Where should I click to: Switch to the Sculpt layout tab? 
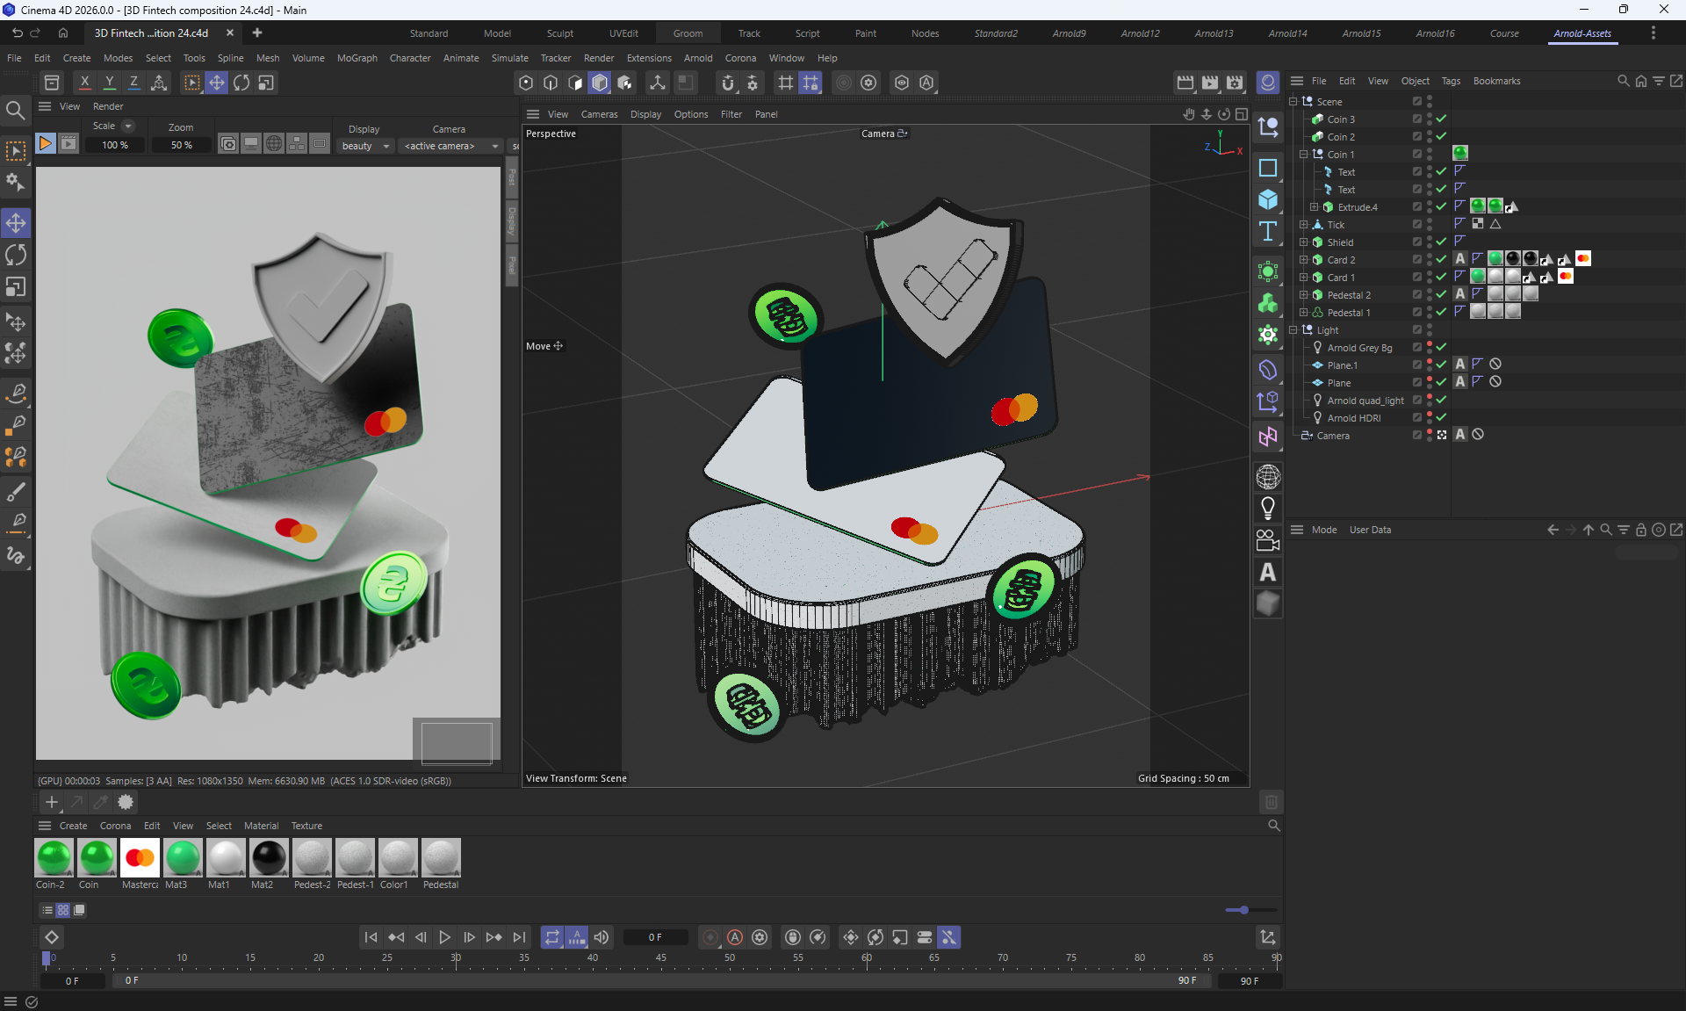pyautogui.click(x=559, y=33)
